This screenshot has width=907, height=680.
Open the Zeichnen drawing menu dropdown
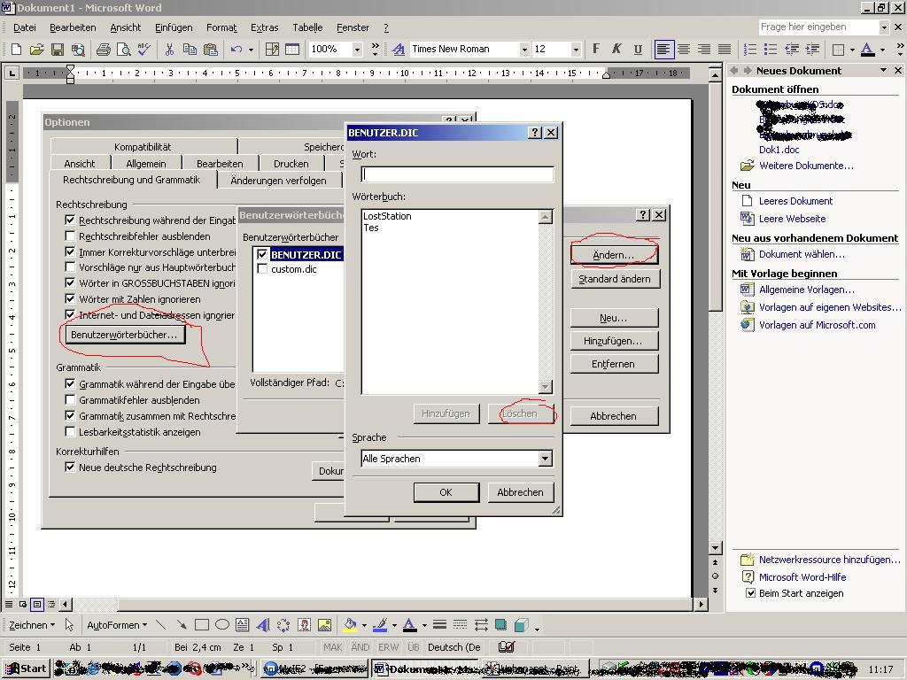(x=32, y=625)
